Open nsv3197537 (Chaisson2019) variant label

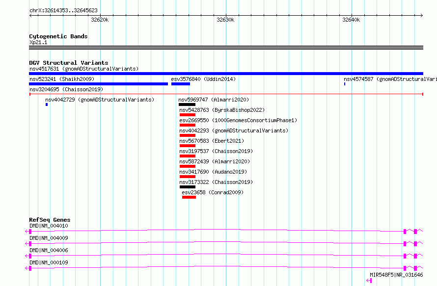pyautogui.click(x=216, y=151)
